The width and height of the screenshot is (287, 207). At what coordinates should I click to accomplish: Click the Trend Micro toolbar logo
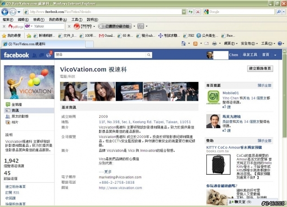[x=83, y=26]
